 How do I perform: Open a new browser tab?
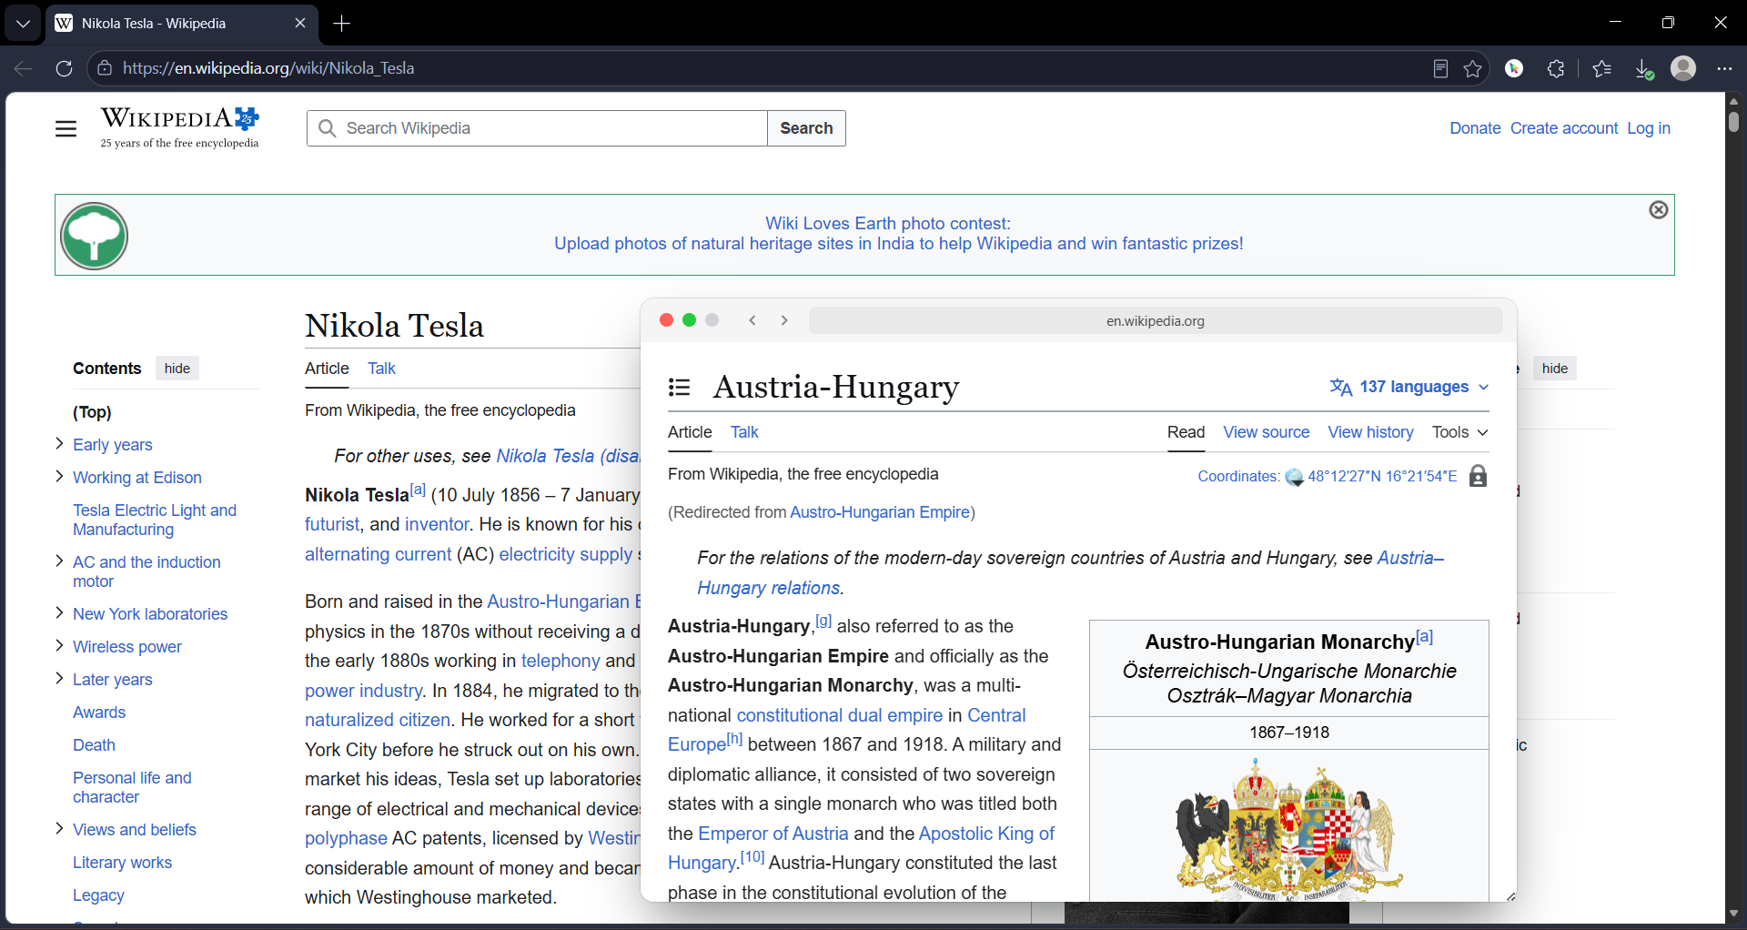(342, 24)
